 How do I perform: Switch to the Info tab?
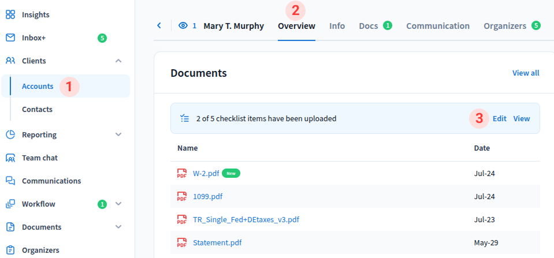coord(337,26)
